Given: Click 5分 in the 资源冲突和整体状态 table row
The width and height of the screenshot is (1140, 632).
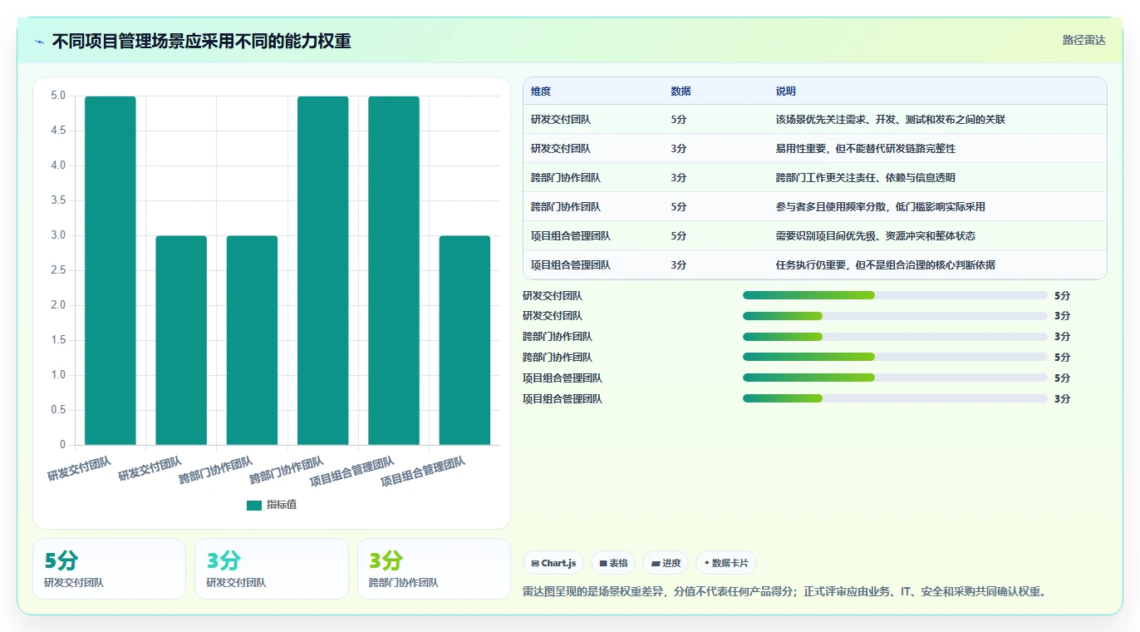Looking at the screenshot, I should pos(679,236).
